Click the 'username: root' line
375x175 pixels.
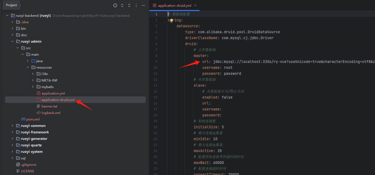217,68
